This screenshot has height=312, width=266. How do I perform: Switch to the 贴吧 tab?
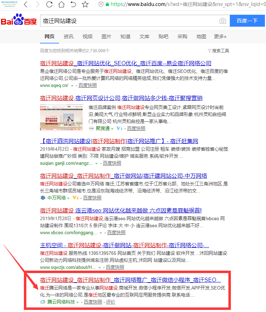(163, 36)
